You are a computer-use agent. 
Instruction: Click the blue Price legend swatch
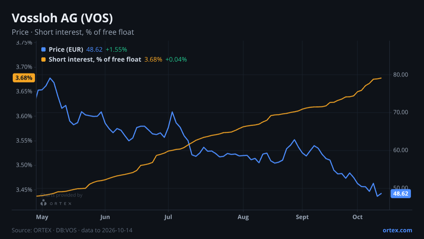tap(43, 49)
